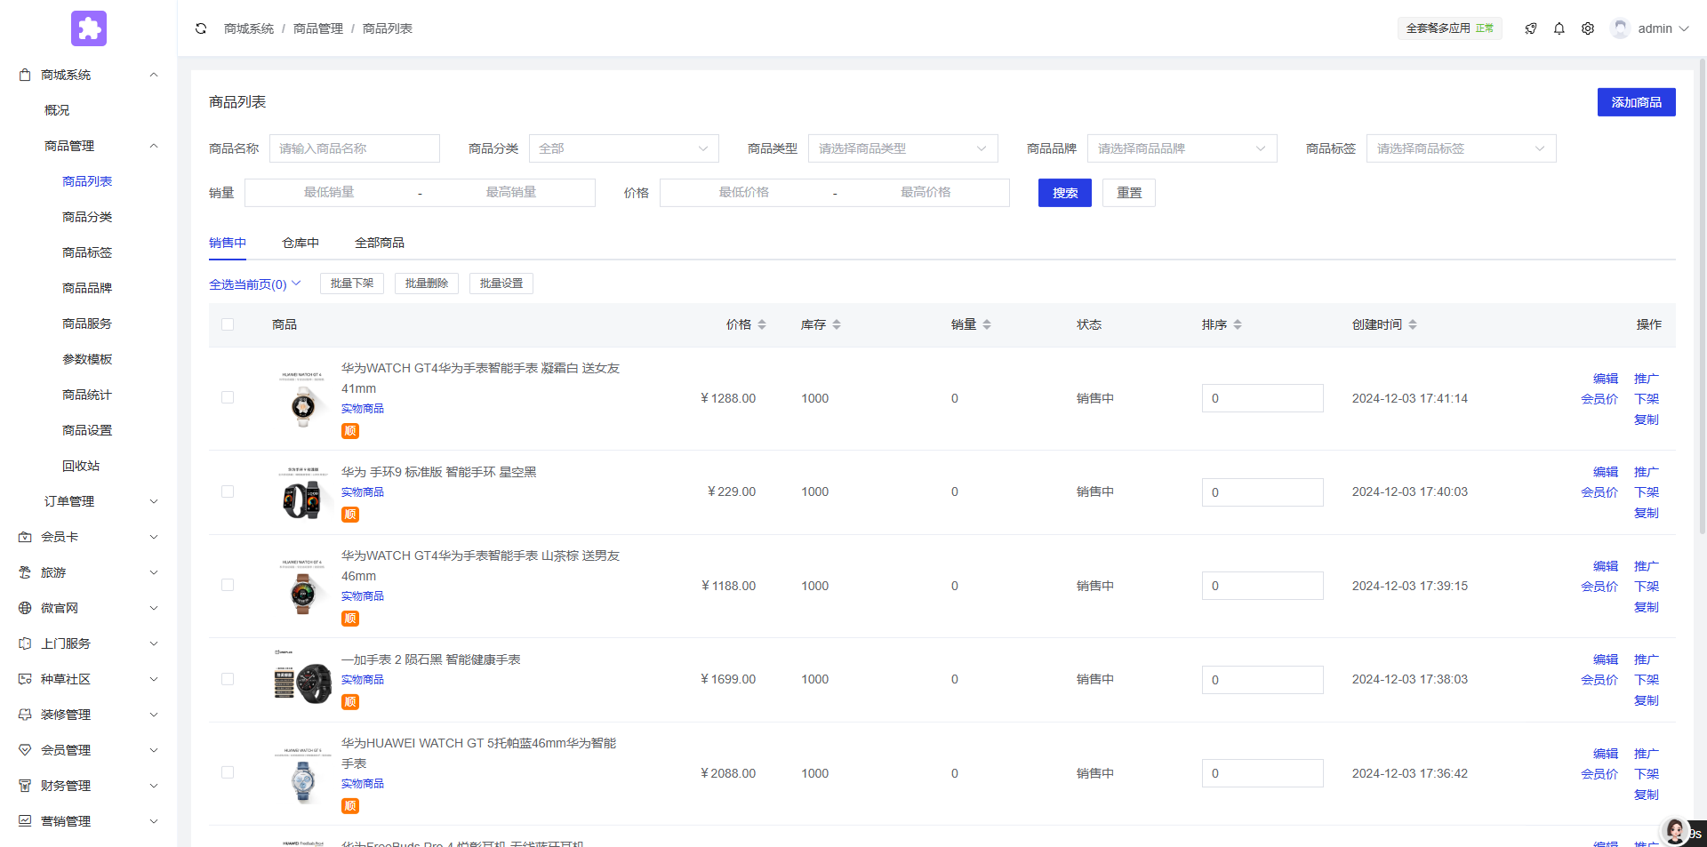The width and height of the screenshot is (1707, 847).
Task: Click the purple puzzle logo icon
Action: [89, 28]
